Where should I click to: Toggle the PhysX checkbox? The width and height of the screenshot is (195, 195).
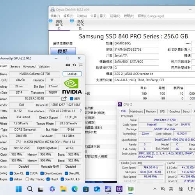click(48, 179)
